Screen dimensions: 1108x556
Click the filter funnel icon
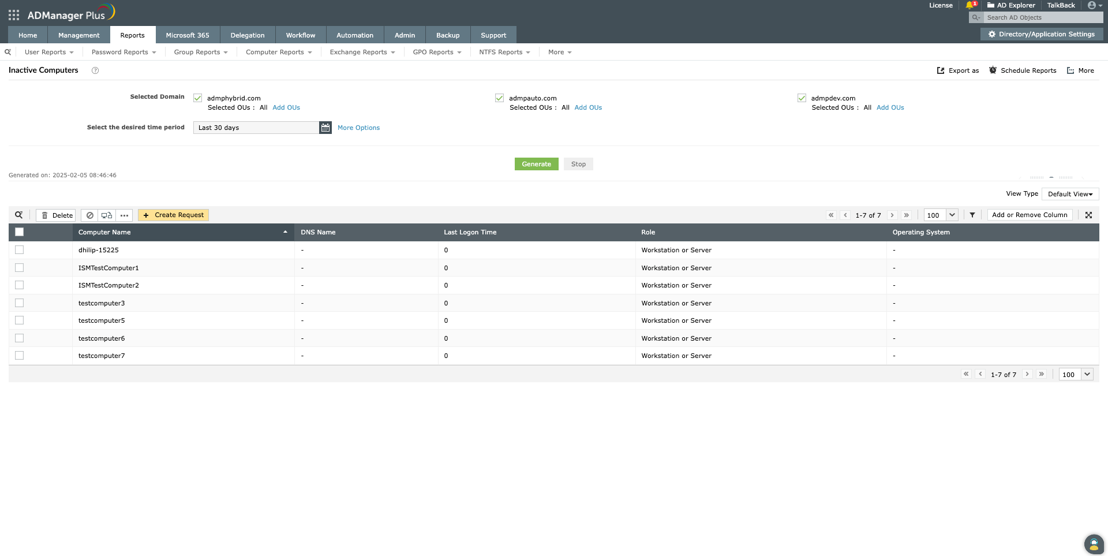click(x=972, y=215)
